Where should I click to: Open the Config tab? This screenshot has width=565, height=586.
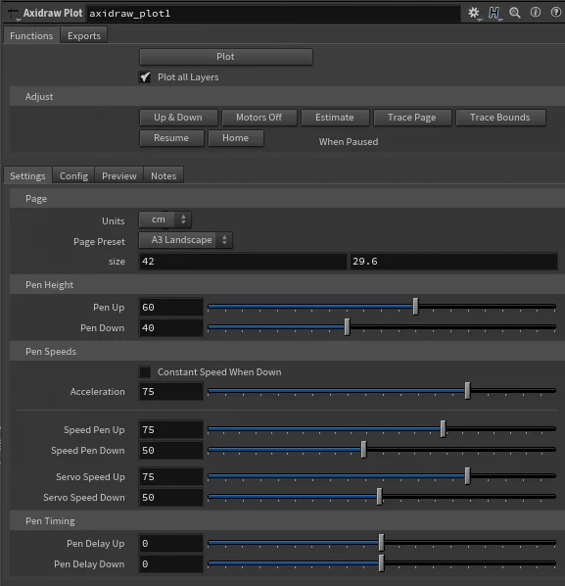73,175
